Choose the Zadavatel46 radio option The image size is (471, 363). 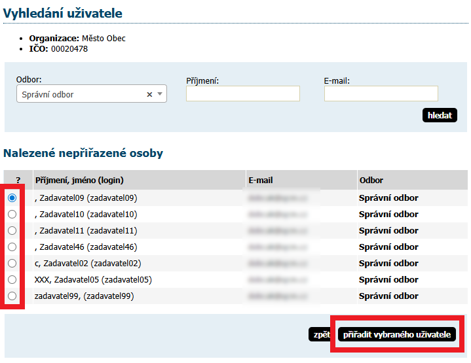(x=12, y=247)
